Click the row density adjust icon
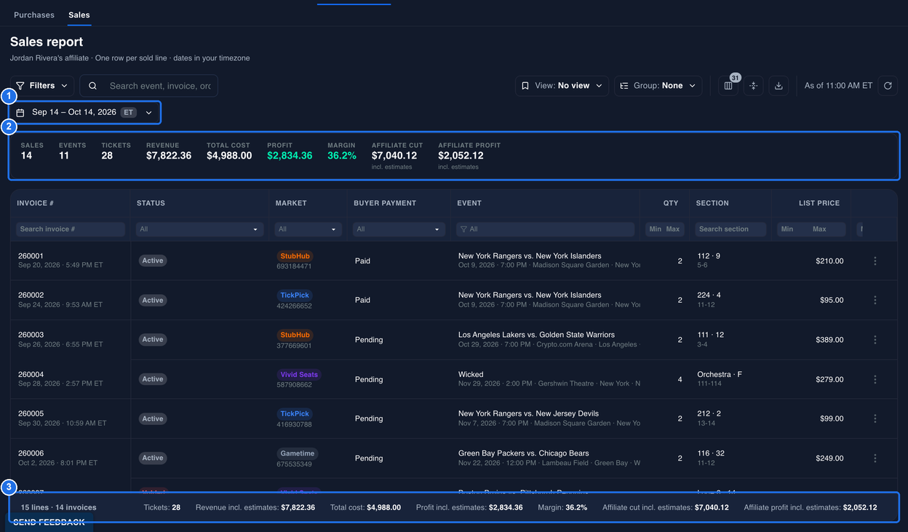This screenshot has width=908, height=532. [753, 86]
